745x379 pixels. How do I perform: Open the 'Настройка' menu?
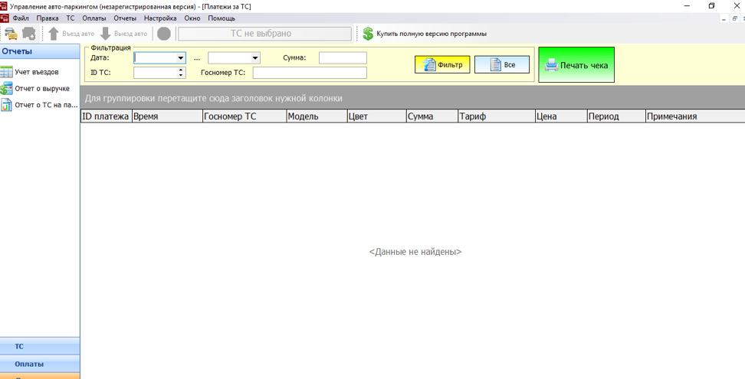click(x=160, y=18)
